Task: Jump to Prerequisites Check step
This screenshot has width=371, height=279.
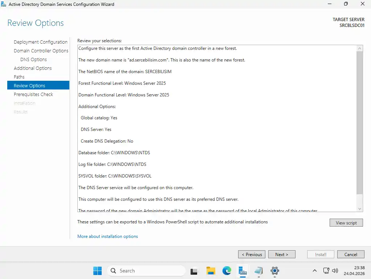Action: pos(33,94)
